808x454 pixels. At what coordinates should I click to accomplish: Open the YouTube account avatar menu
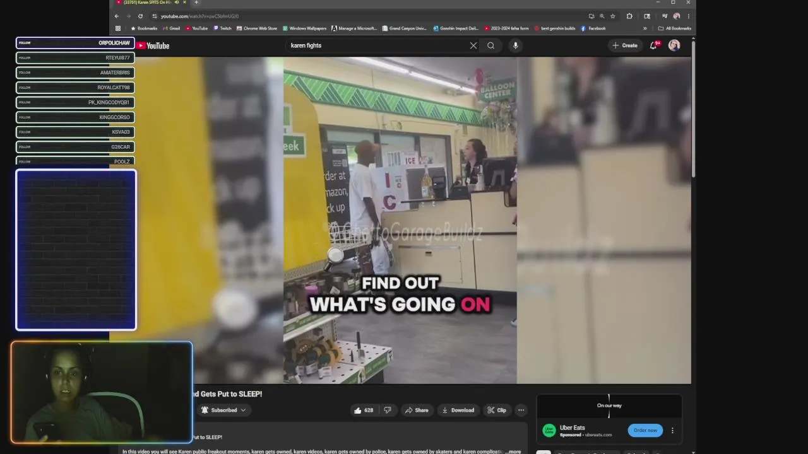pyautogui.click(x=674, y=45)
